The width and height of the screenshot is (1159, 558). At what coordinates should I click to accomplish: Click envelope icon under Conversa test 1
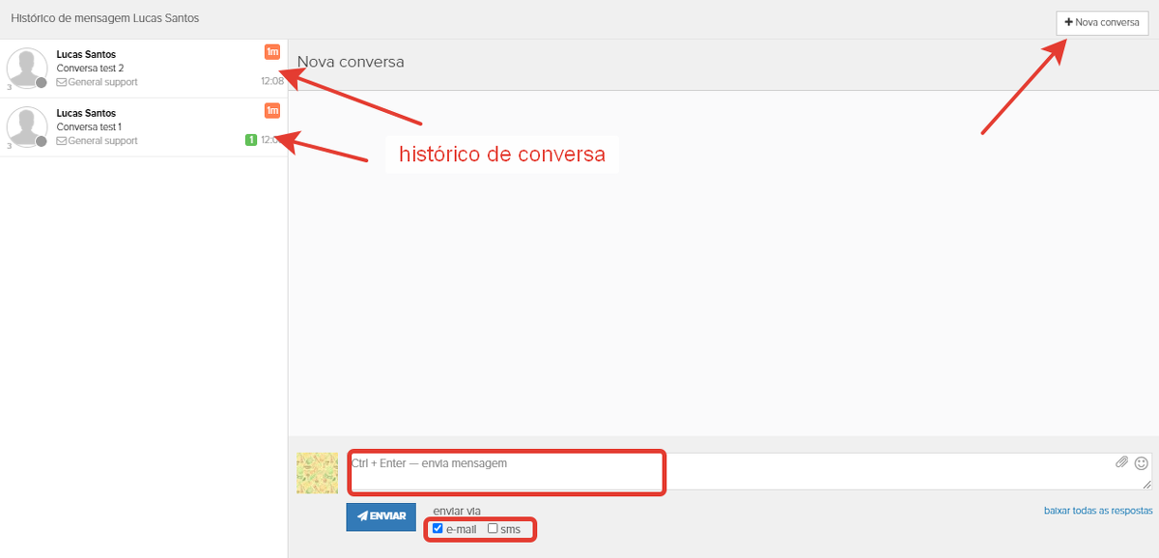(62, 142)
